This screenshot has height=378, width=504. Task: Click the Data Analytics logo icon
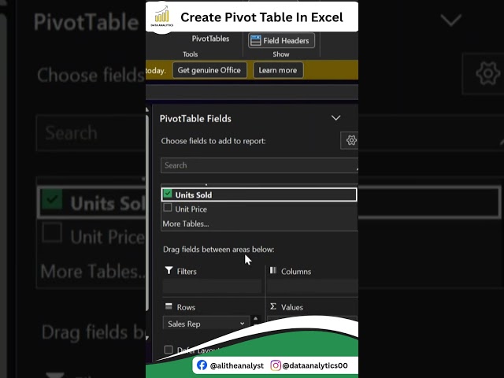(x=162, y=17)
